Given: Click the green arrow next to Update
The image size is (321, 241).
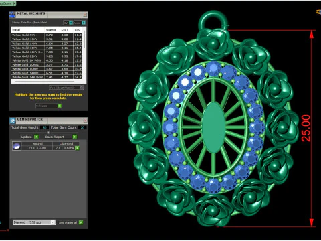Looking at the screenshot, I should pos(36,137).
